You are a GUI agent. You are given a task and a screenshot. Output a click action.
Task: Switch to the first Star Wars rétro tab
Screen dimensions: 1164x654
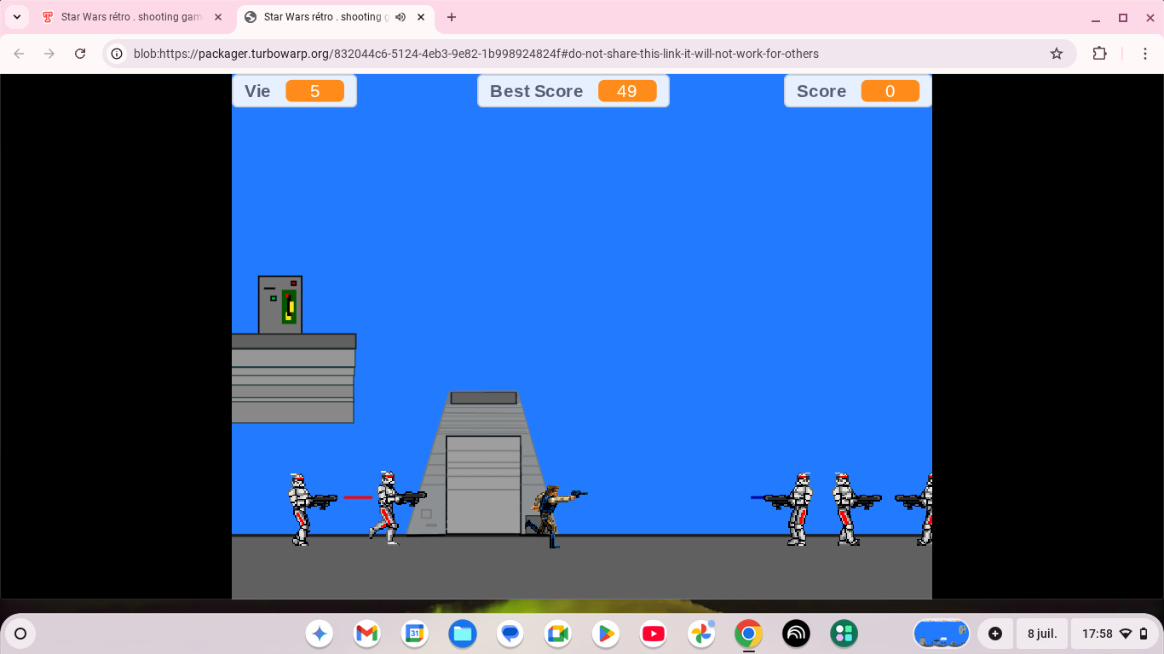tap(132, 17)
